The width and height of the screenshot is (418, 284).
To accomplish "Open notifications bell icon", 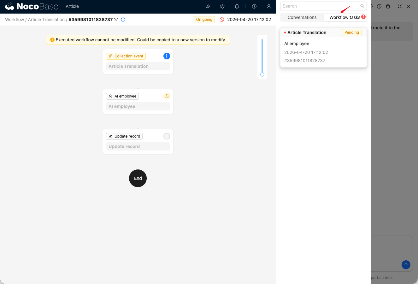I will (237, 6).
